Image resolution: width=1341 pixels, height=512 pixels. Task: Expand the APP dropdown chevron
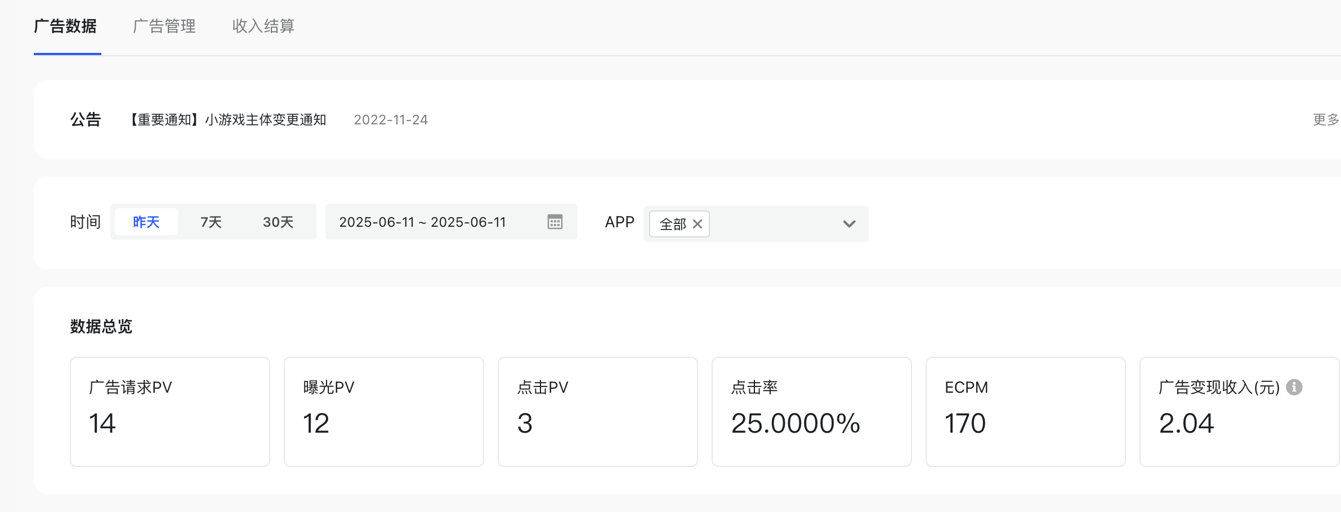[x=849, y=224]
